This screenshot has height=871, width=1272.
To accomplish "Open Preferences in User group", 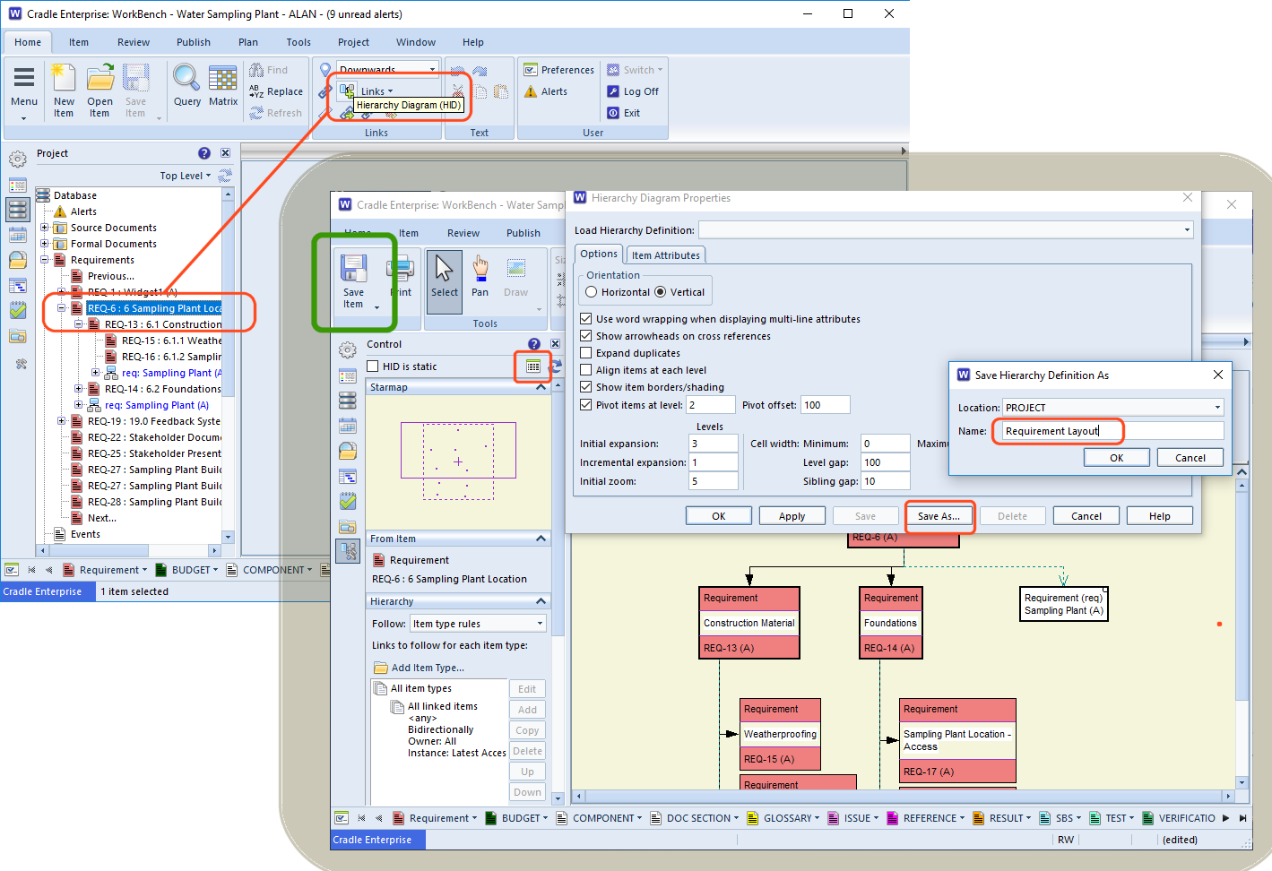I will point(559,70).
